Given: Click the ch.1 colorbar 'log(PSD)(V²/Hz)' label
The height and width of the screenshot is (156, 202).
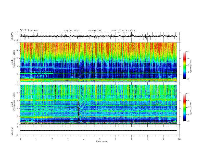Looking at the screenshot, I should 191,66.
